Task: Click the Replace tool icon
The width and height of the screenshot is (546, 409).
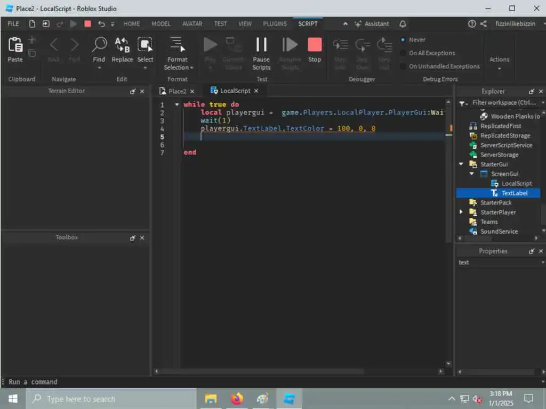Action: pos(122,45)
